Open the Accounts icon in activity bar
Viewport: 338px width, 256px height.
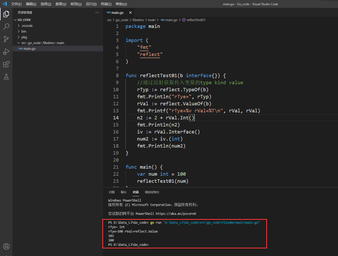[x=6, y=246]
